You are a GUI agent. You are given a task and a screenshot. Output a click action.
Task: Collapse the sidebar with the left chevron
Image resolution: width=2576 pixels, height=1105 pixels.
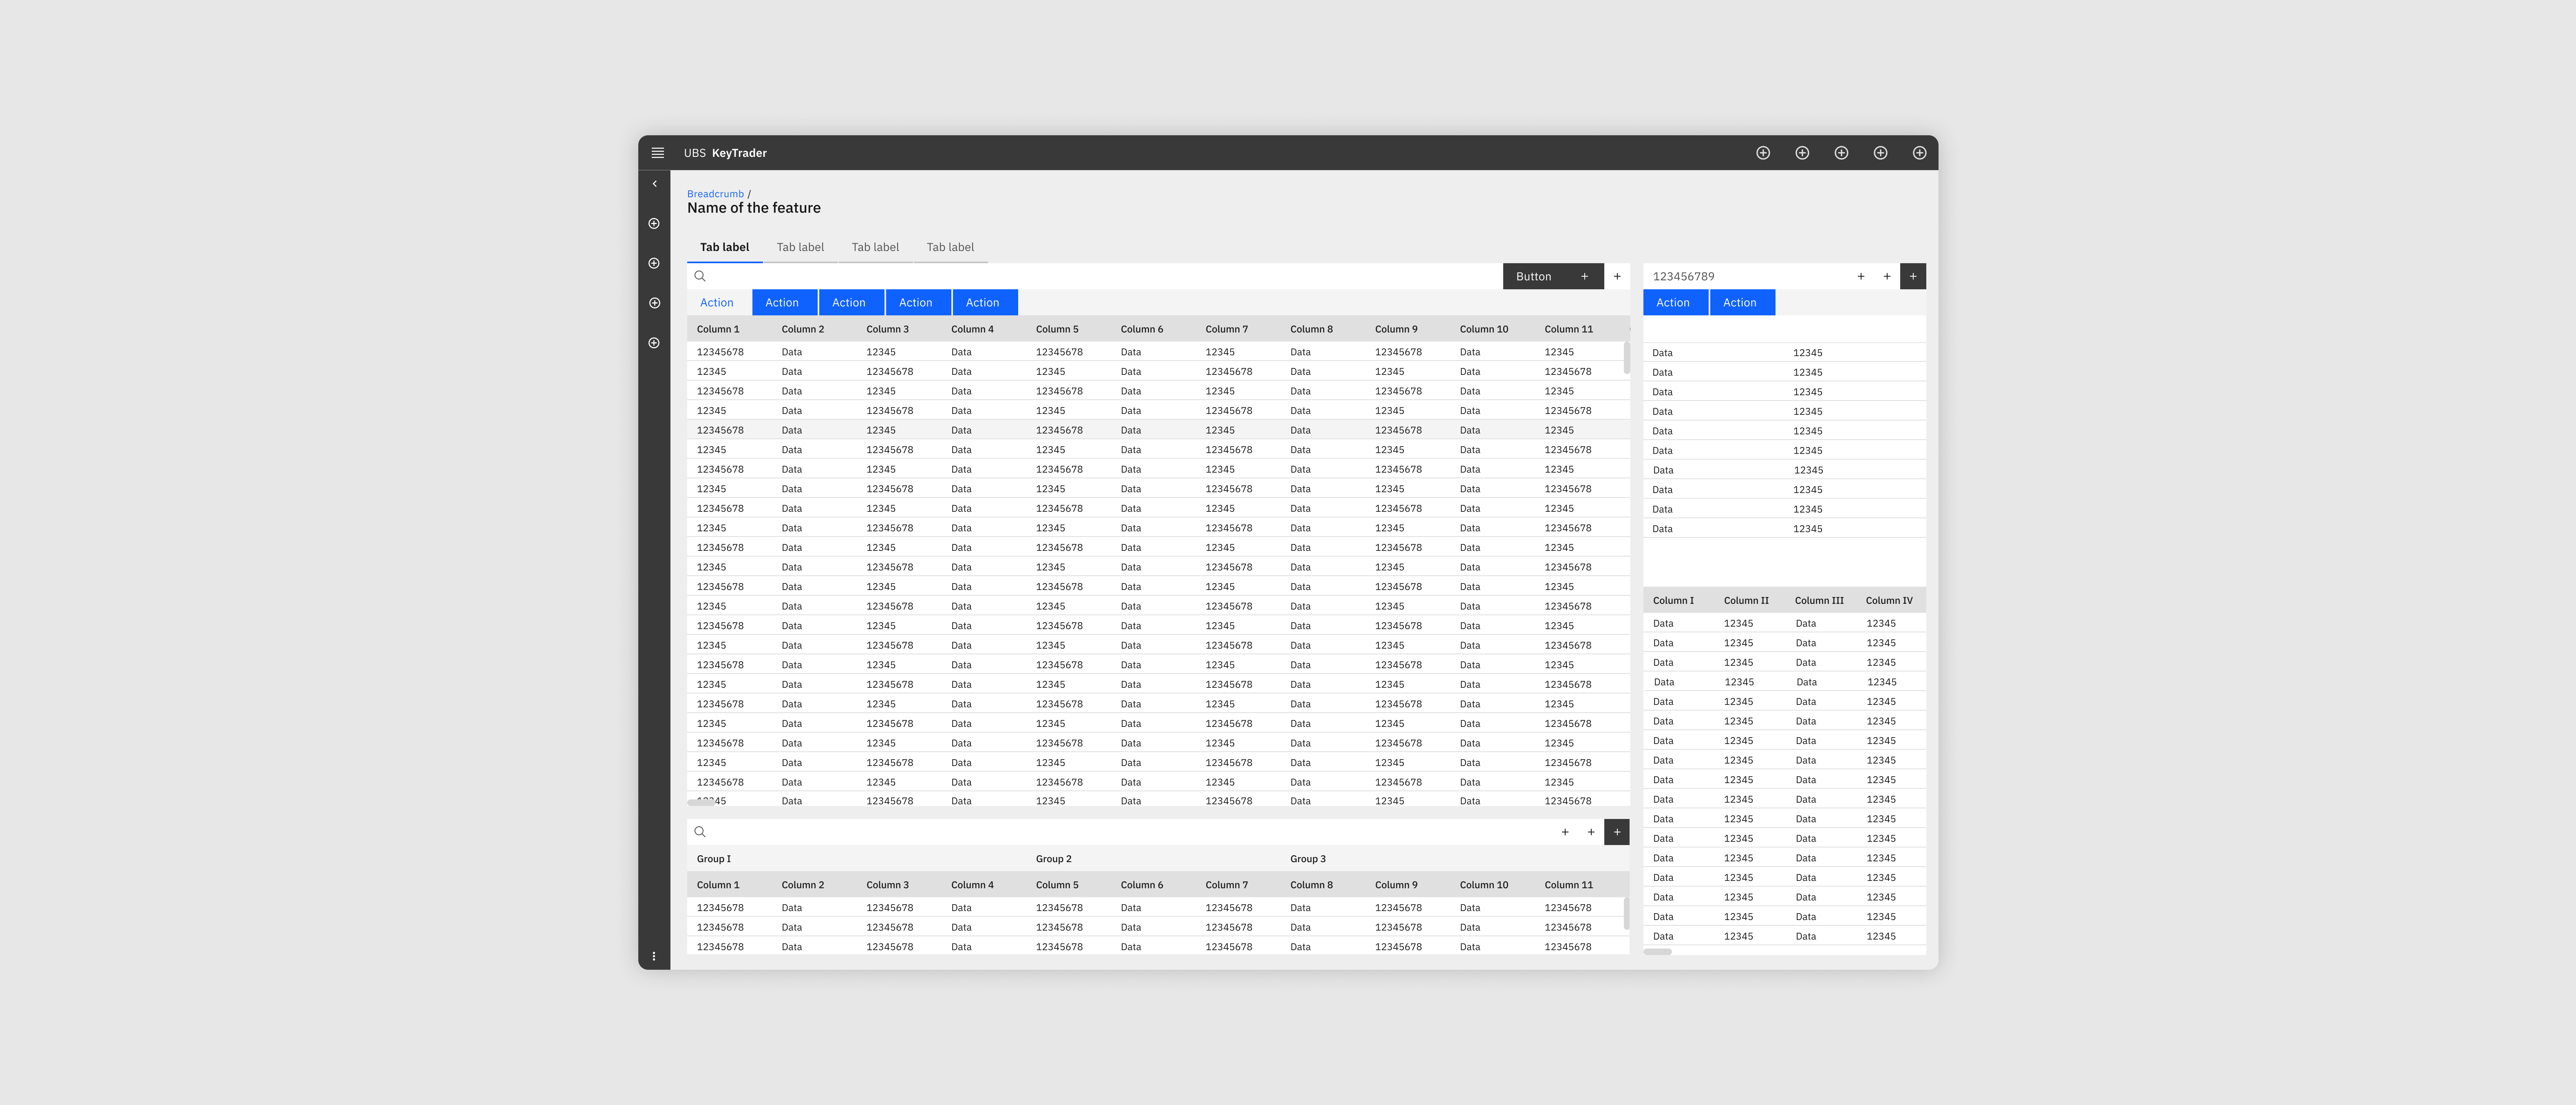click(654, 184)
